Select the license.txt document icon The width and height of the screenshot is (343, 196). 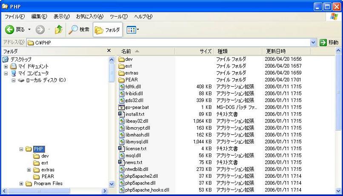121,148
